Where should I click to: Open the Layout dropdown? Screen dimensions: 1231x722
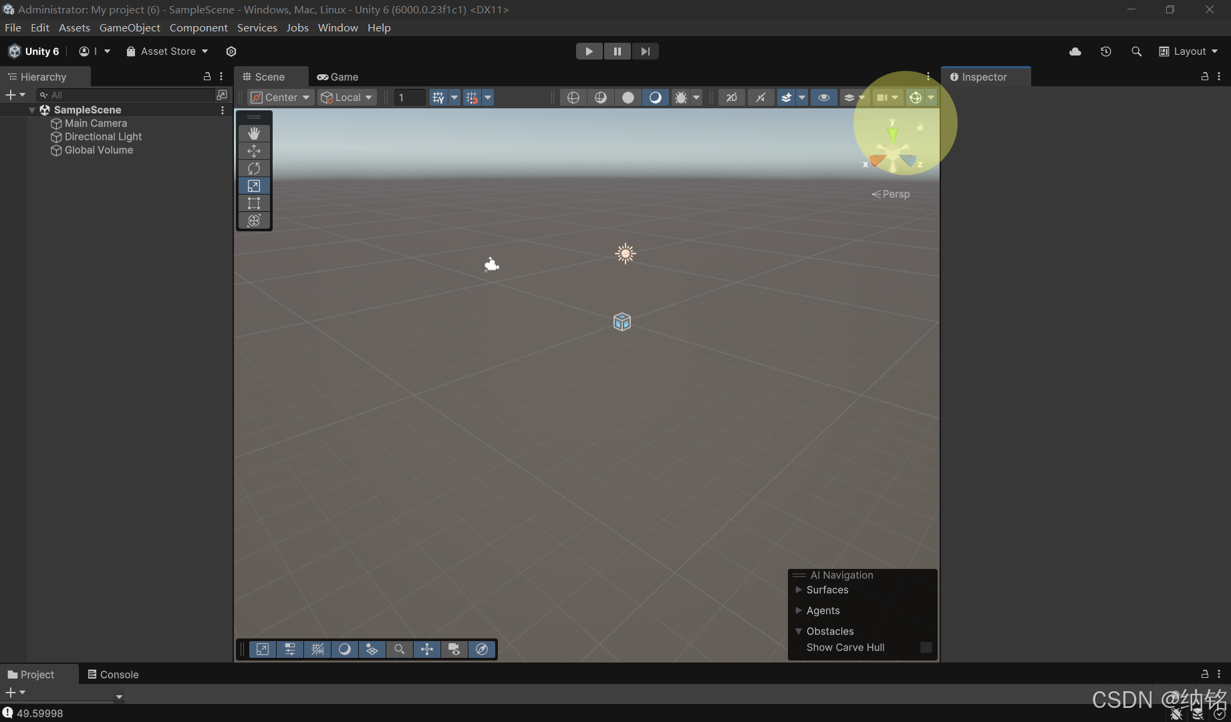click(1188, 51)
